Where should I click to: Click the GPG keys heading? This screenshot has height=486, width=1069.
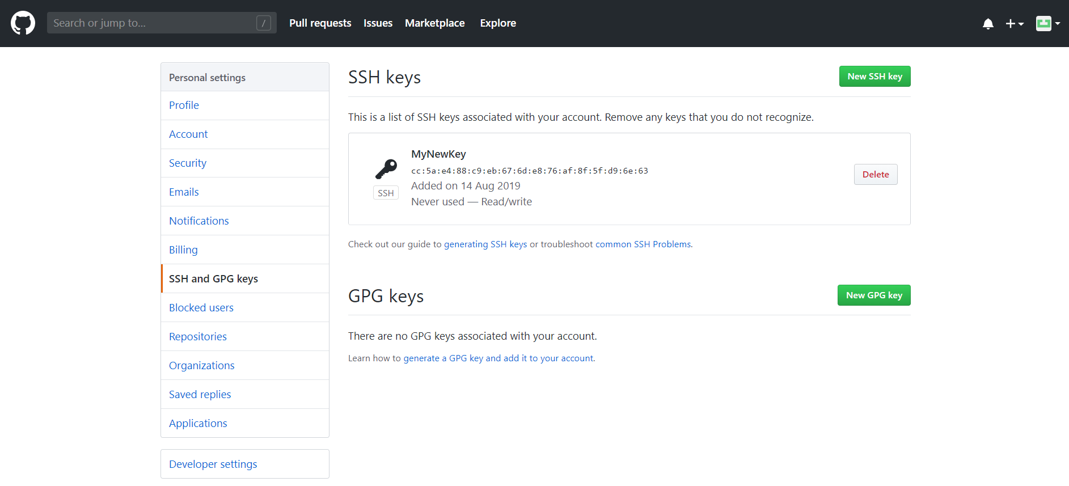click(386, 296)
